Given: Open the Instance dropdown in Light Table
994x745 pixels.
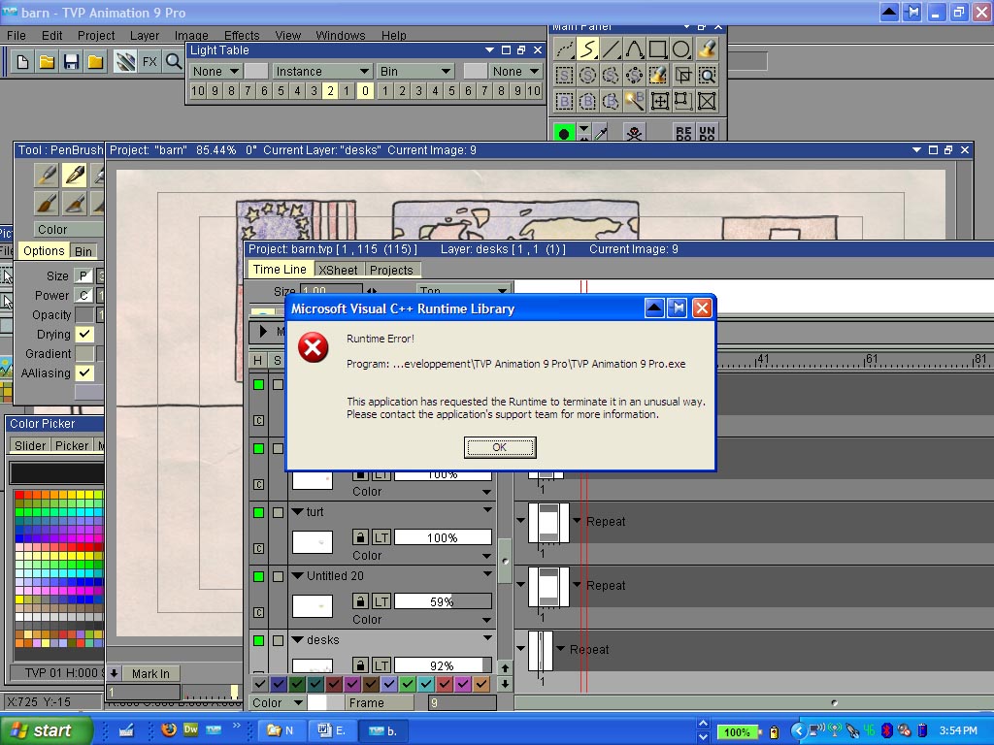Looking at the screenshot, I should pyautogui.click(x=322, y=71).
